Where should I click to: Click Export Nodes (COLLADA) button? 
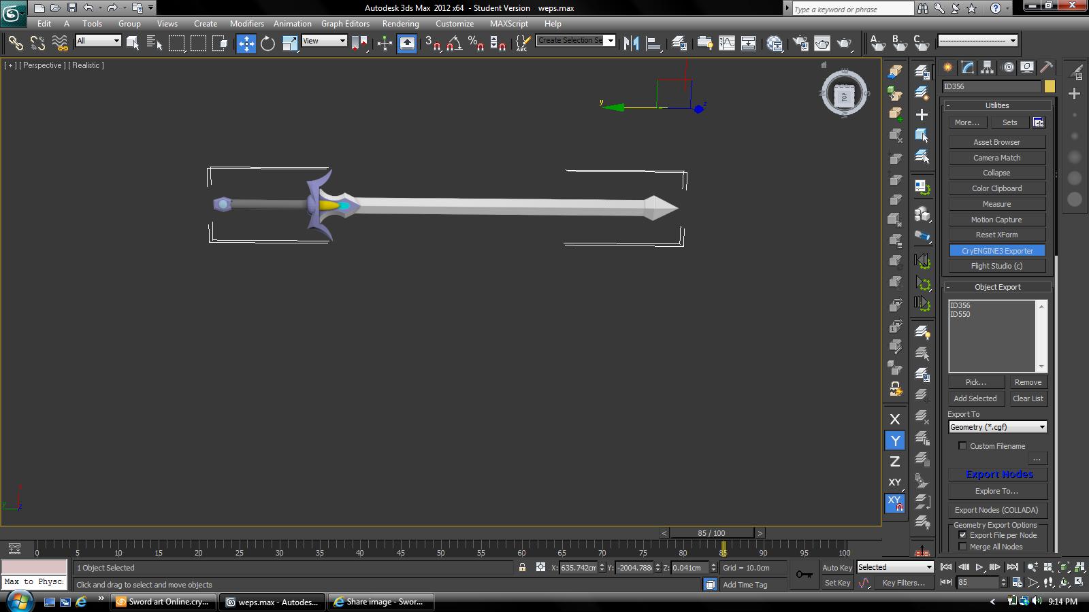tap(996, 510)
